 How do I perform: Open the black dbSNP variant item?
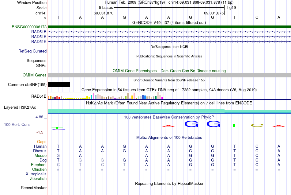point(59,85)
